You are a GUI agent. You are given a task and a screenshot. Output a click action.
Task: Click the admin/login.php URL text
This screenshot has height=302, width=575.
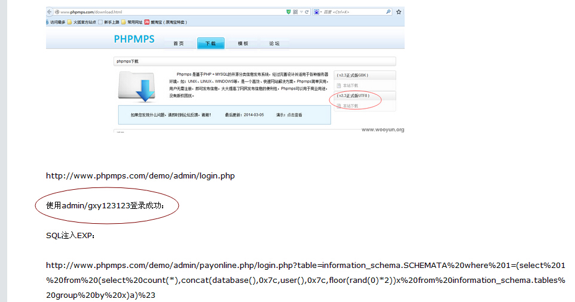[x=140, y=175]
